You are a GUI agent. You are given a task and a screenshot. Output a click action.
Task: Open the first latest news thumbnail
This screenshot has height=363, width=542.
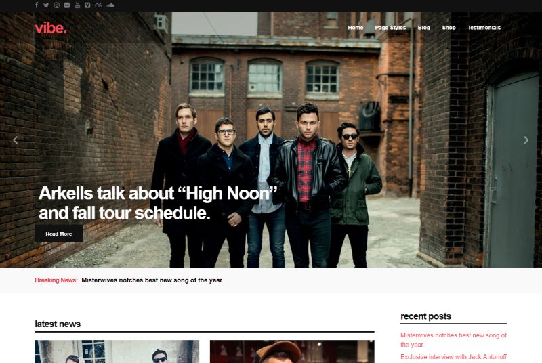[117, 351]
